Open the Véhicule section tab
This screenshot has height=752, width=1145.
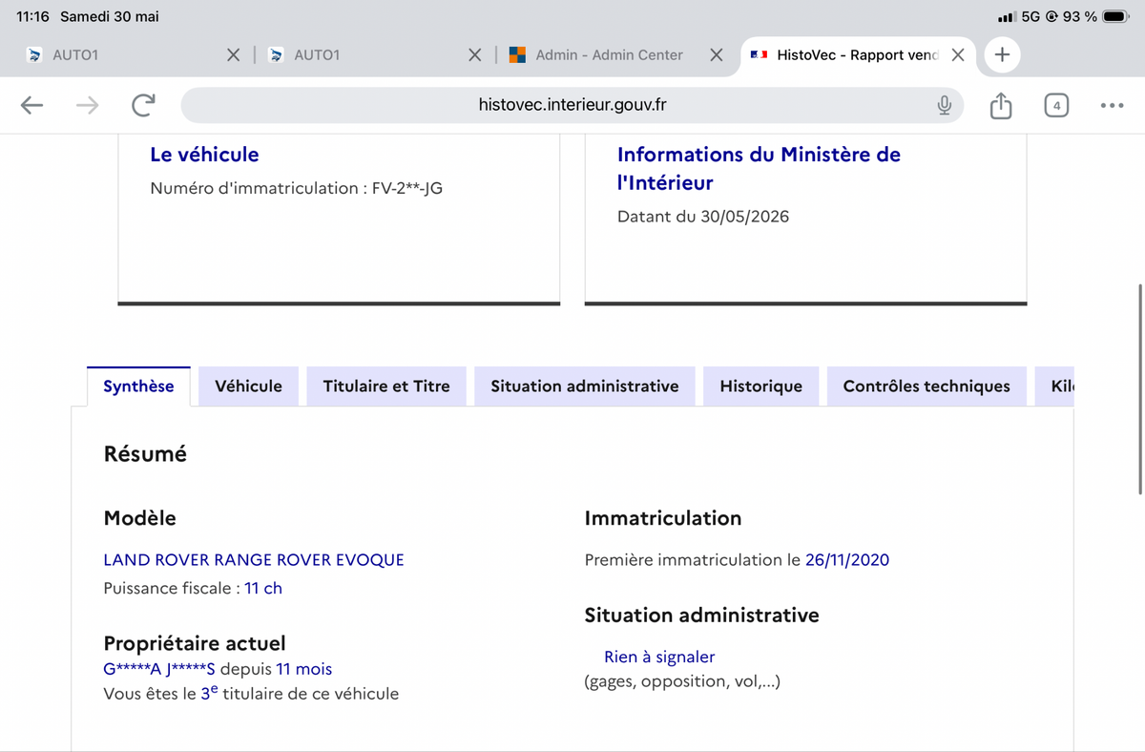point(248,386)
